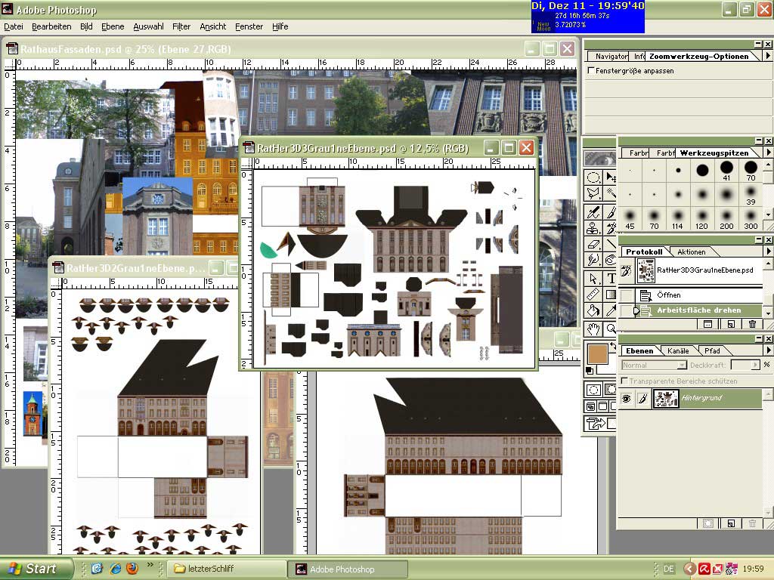Open the Filter menu
This screenshot has width=774, height=580.
(181, 26)
